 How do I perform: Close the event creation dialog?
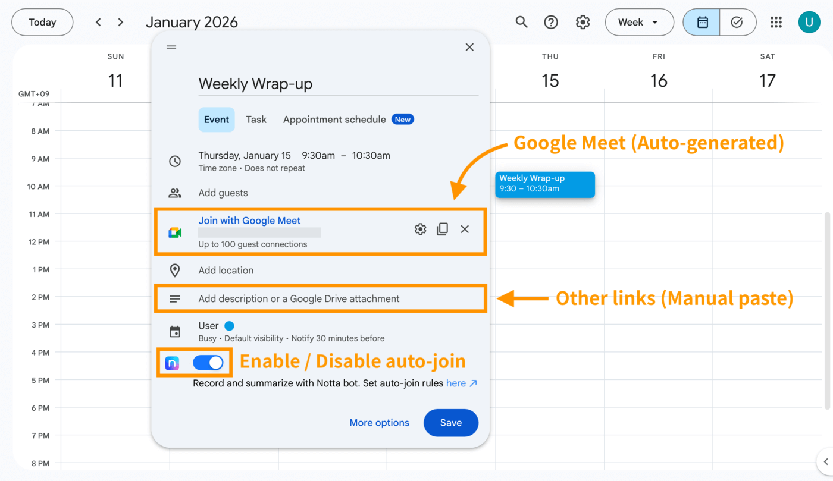(x=469, y=47)
